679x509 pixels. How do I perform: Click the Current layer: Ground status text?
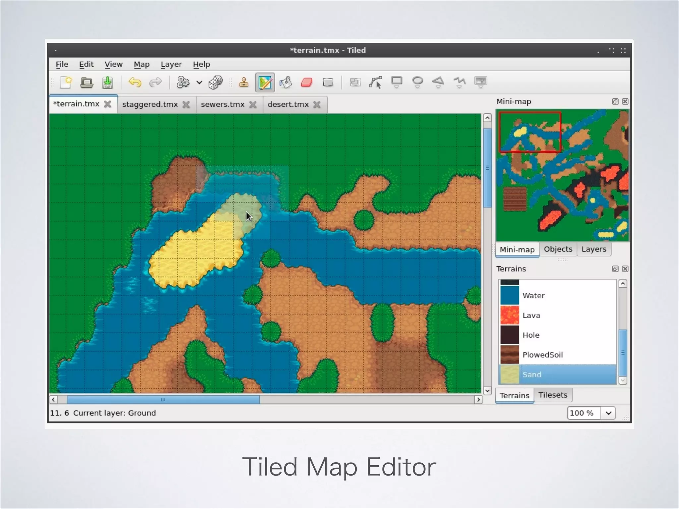point(114,413)
